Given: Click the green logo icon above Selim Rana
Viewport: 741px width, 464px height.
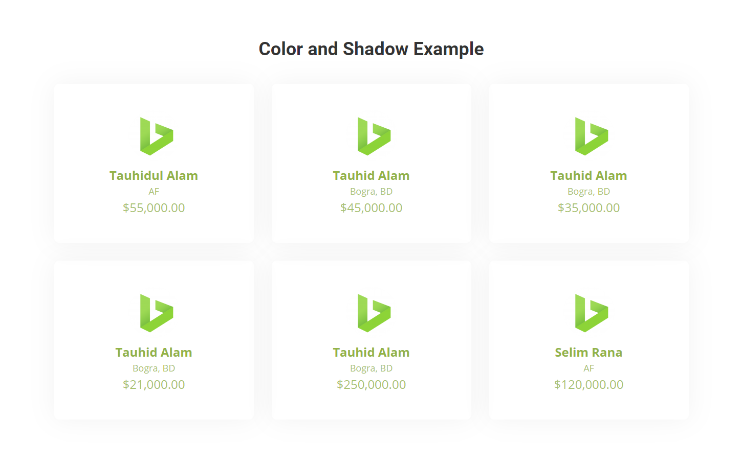Looking at the screenshot, I should 591,313.
